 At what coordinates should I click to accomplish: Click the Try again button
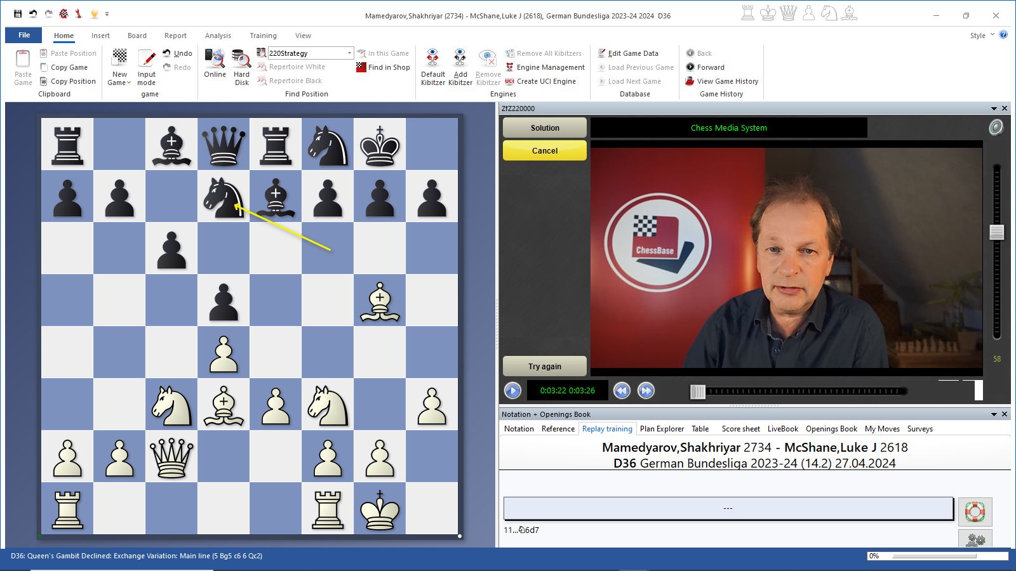545,366
